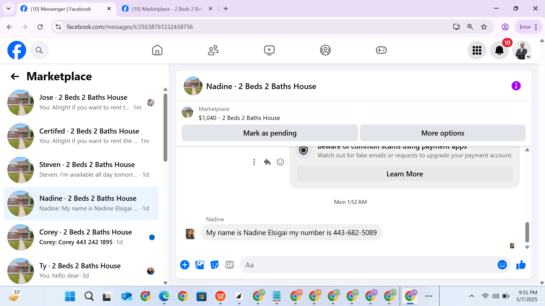Show hidden system tray icons chevron

[x=471, y=296]
